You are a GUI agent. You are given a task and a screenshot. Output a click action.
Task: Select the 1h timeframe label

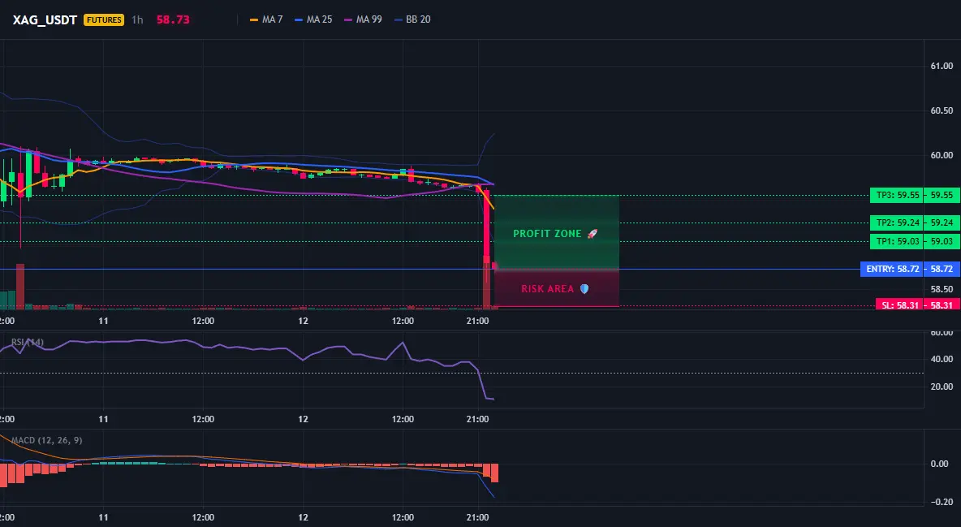tap(137, 19)
